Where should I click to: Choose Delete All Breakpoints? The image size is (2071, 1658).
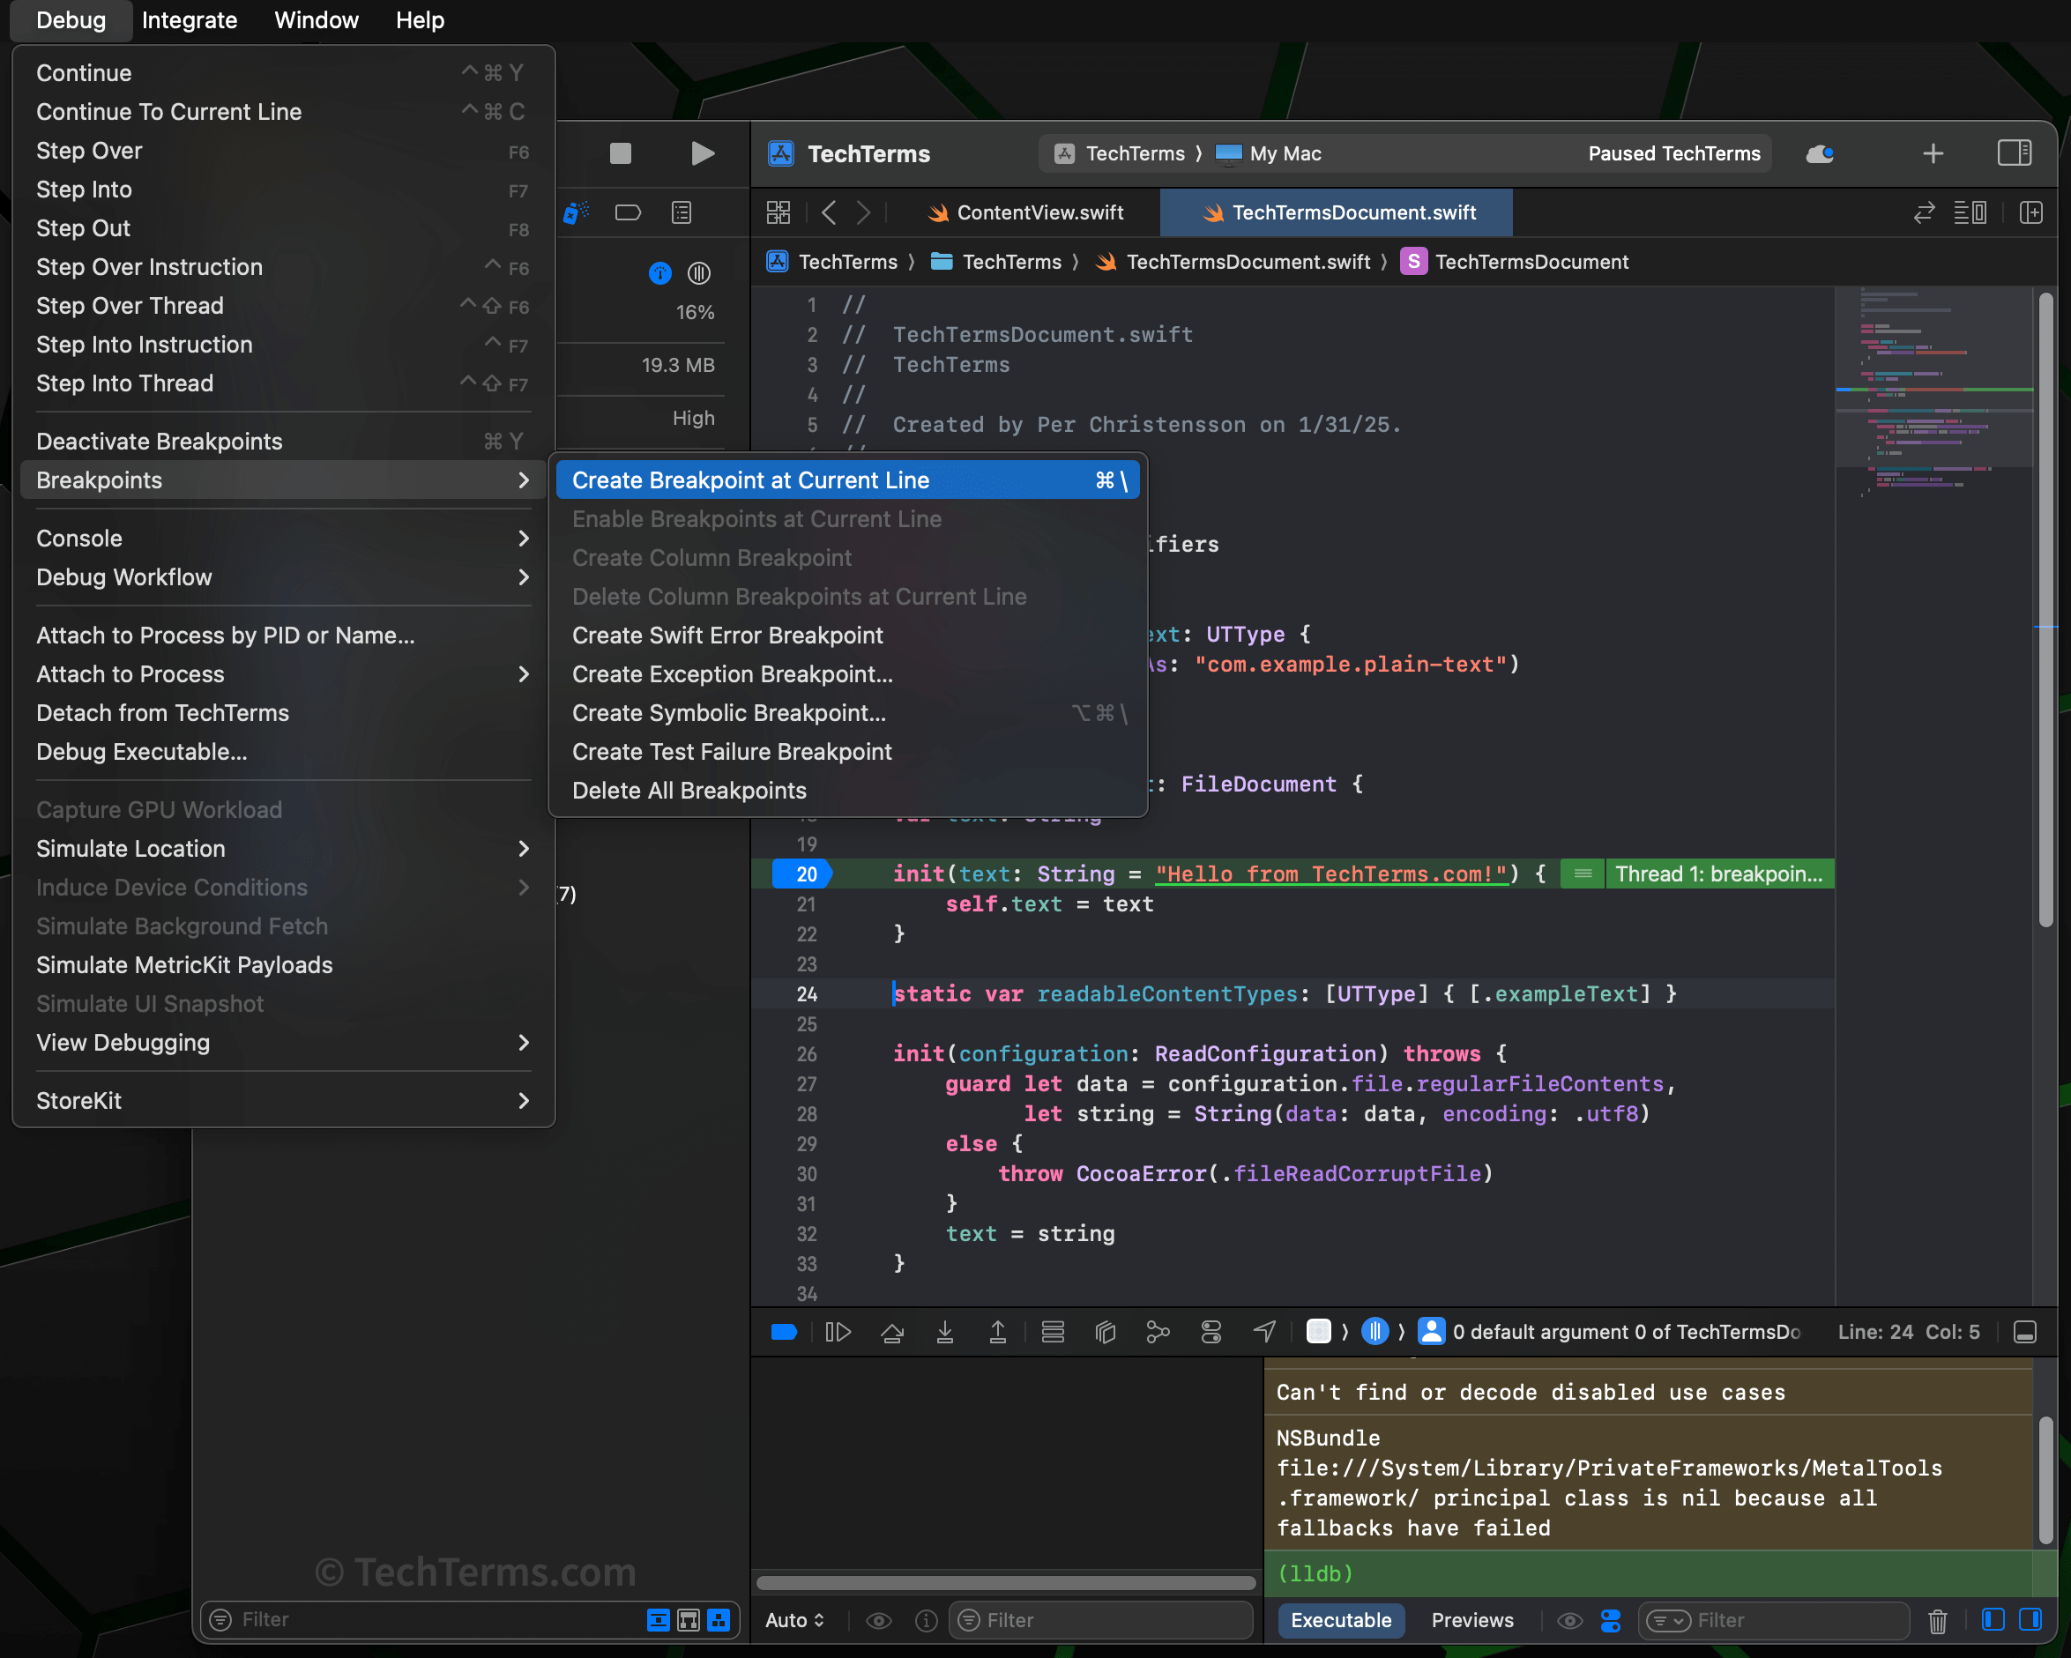847,791
